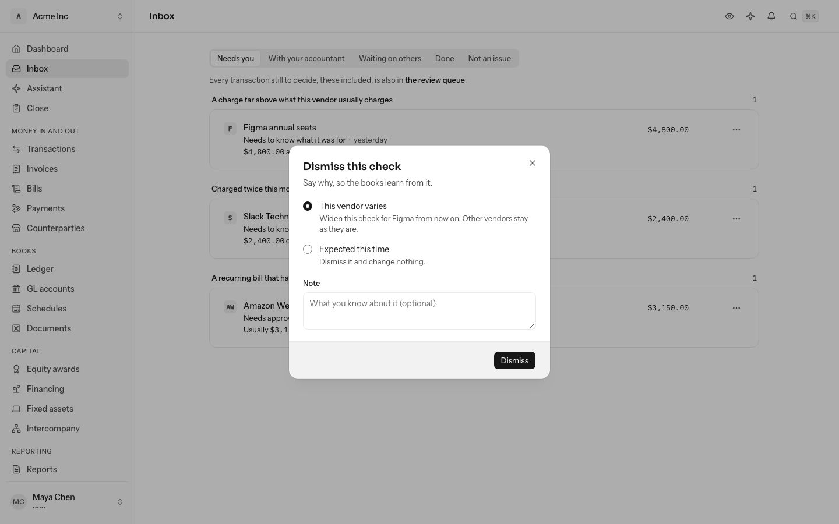Open Inbox in the sidebar
The image size is (839, 524).
point(68,69)
